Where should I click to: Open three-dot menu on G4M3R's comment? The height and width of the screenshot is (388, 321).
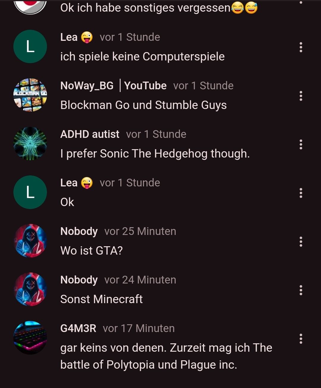point(301,339)
